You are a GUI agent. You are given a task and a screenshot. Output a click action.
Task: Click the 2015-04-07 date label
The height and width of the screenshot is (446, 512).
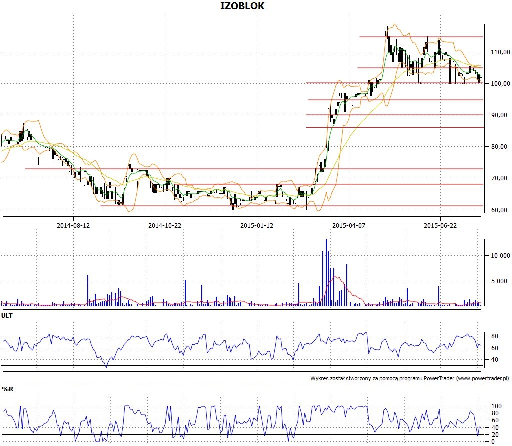349,225
